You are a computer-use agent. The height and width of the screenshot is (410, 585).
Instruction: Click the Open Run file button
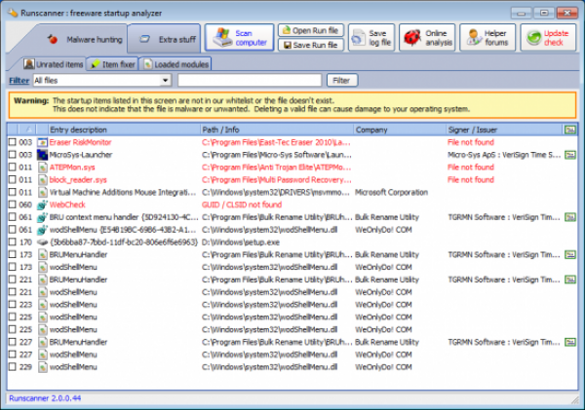pos(310,30)
